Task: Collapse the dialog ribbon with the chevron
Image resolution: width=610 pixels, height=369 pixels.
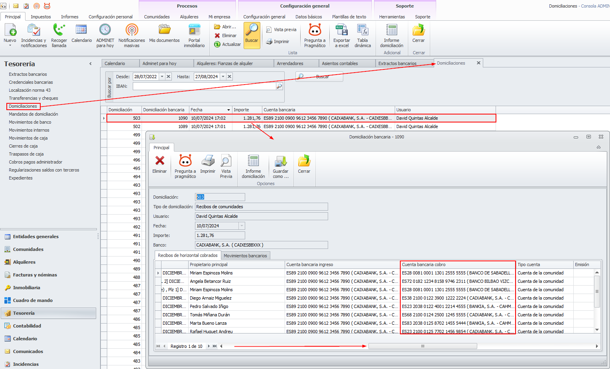Action: click(x=598, y=147)
